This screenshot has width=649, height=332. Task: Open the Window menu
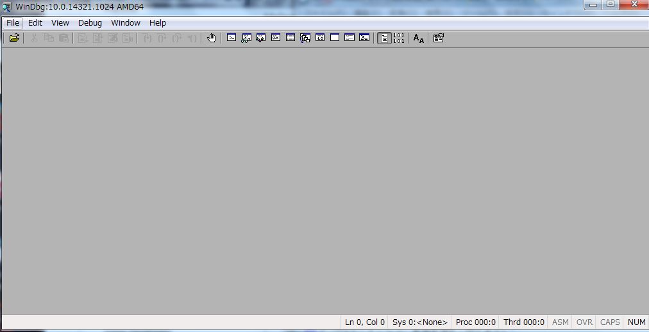coord(126,22)
